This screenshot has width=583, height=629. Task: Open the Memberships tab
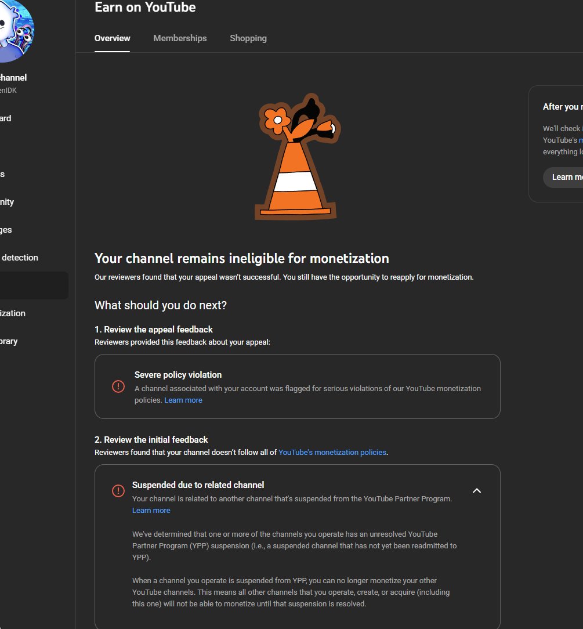[x=180, y=38]
